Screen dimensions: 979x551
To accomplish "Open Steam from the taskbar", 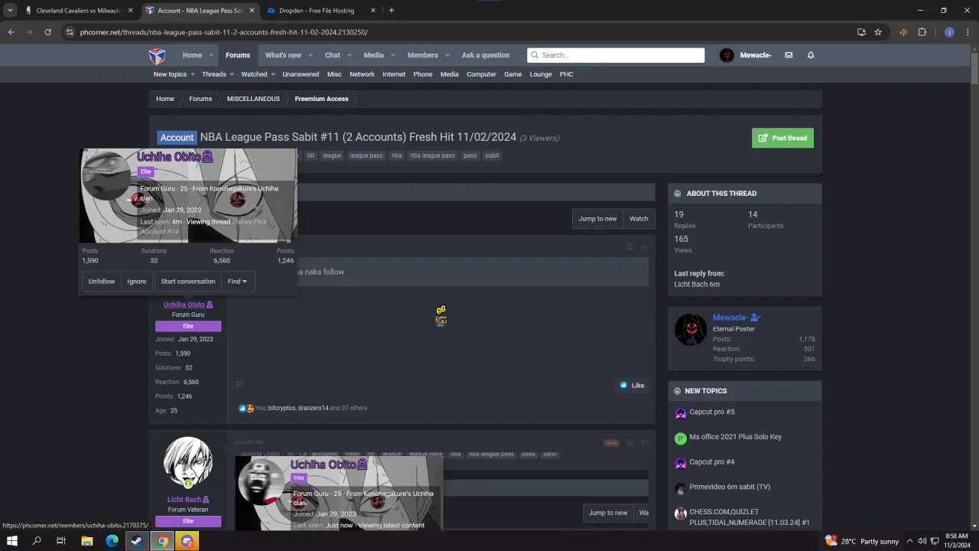I will (137, 541).
